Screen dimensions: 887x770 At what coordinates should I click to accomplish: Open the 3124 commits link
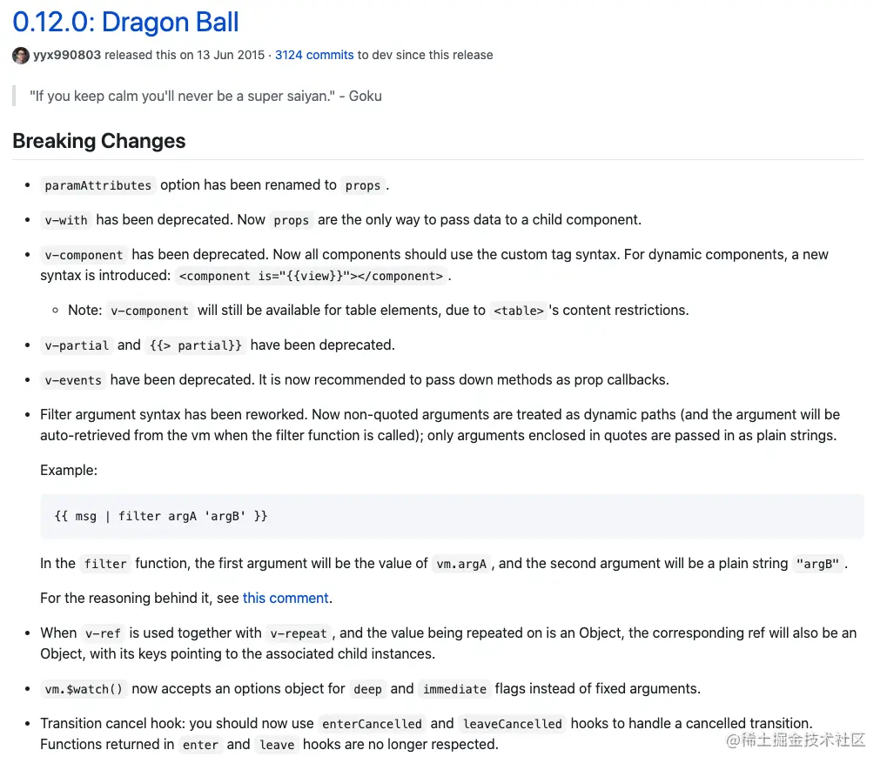pos(314,55)
